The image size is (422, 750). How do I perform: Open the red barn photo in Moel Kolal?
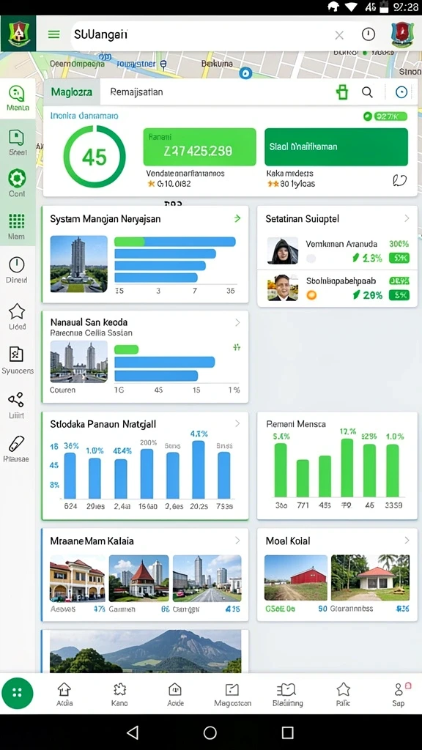(296, 578)
